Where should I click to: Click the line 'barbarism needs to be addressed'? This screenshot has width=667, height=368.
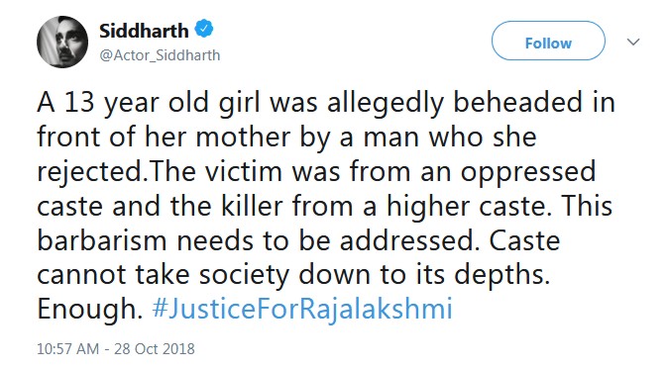click(298, 241)
